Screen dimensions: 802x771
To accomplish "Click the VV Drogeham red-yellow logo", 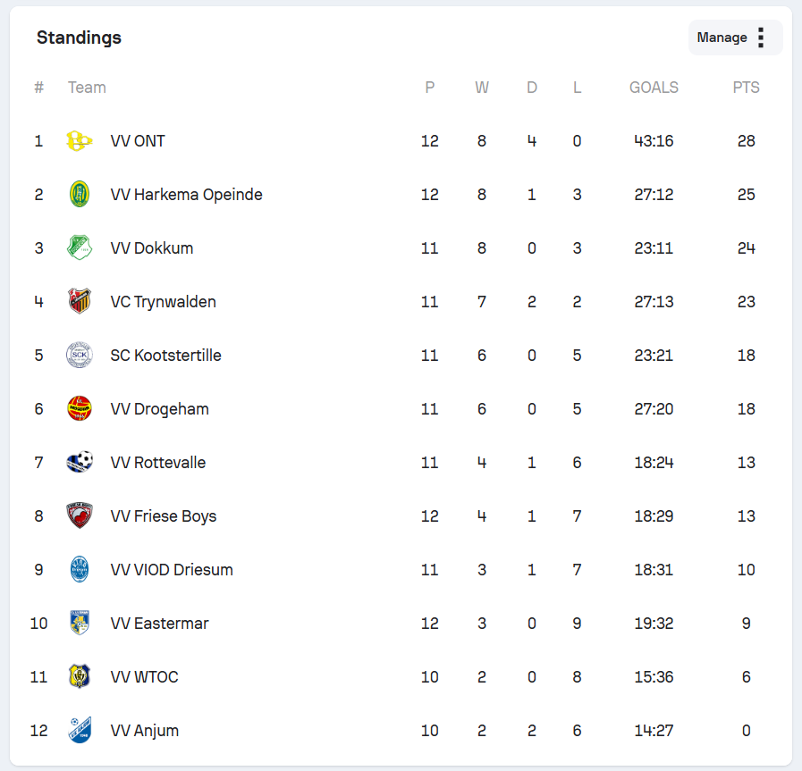I will coord(80,409).
